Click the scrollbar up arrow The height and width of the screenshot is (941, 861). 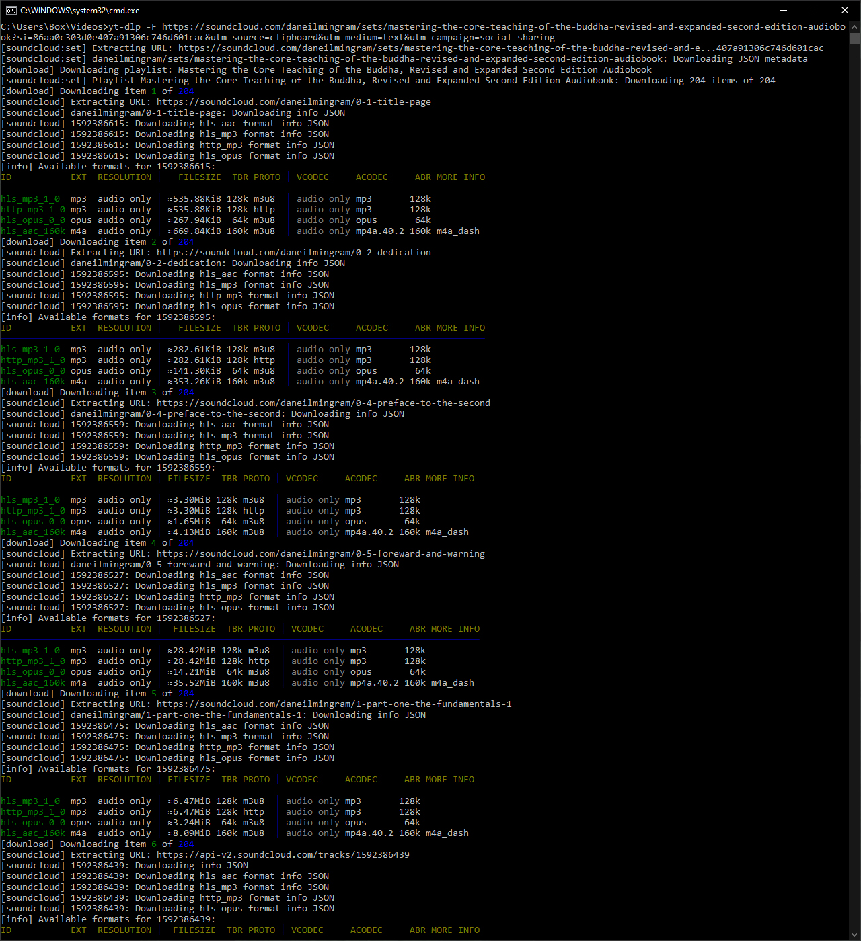pos(854,27)
